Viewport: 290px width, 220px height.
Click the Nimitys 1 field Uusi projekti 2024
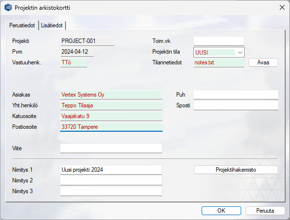pyautogui.click(x=111, y=170)
